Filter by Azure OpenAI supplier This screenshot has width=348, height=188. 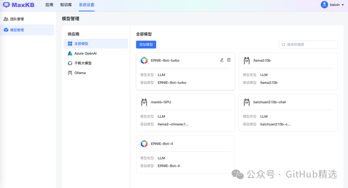click(x=96, y=53)
